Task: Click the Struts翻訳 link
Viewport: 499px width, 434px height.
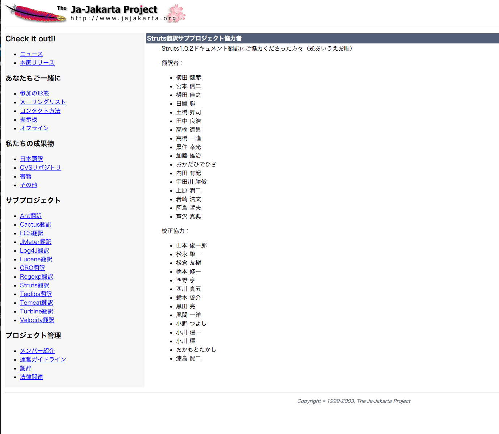Action: tap(34, 285)
